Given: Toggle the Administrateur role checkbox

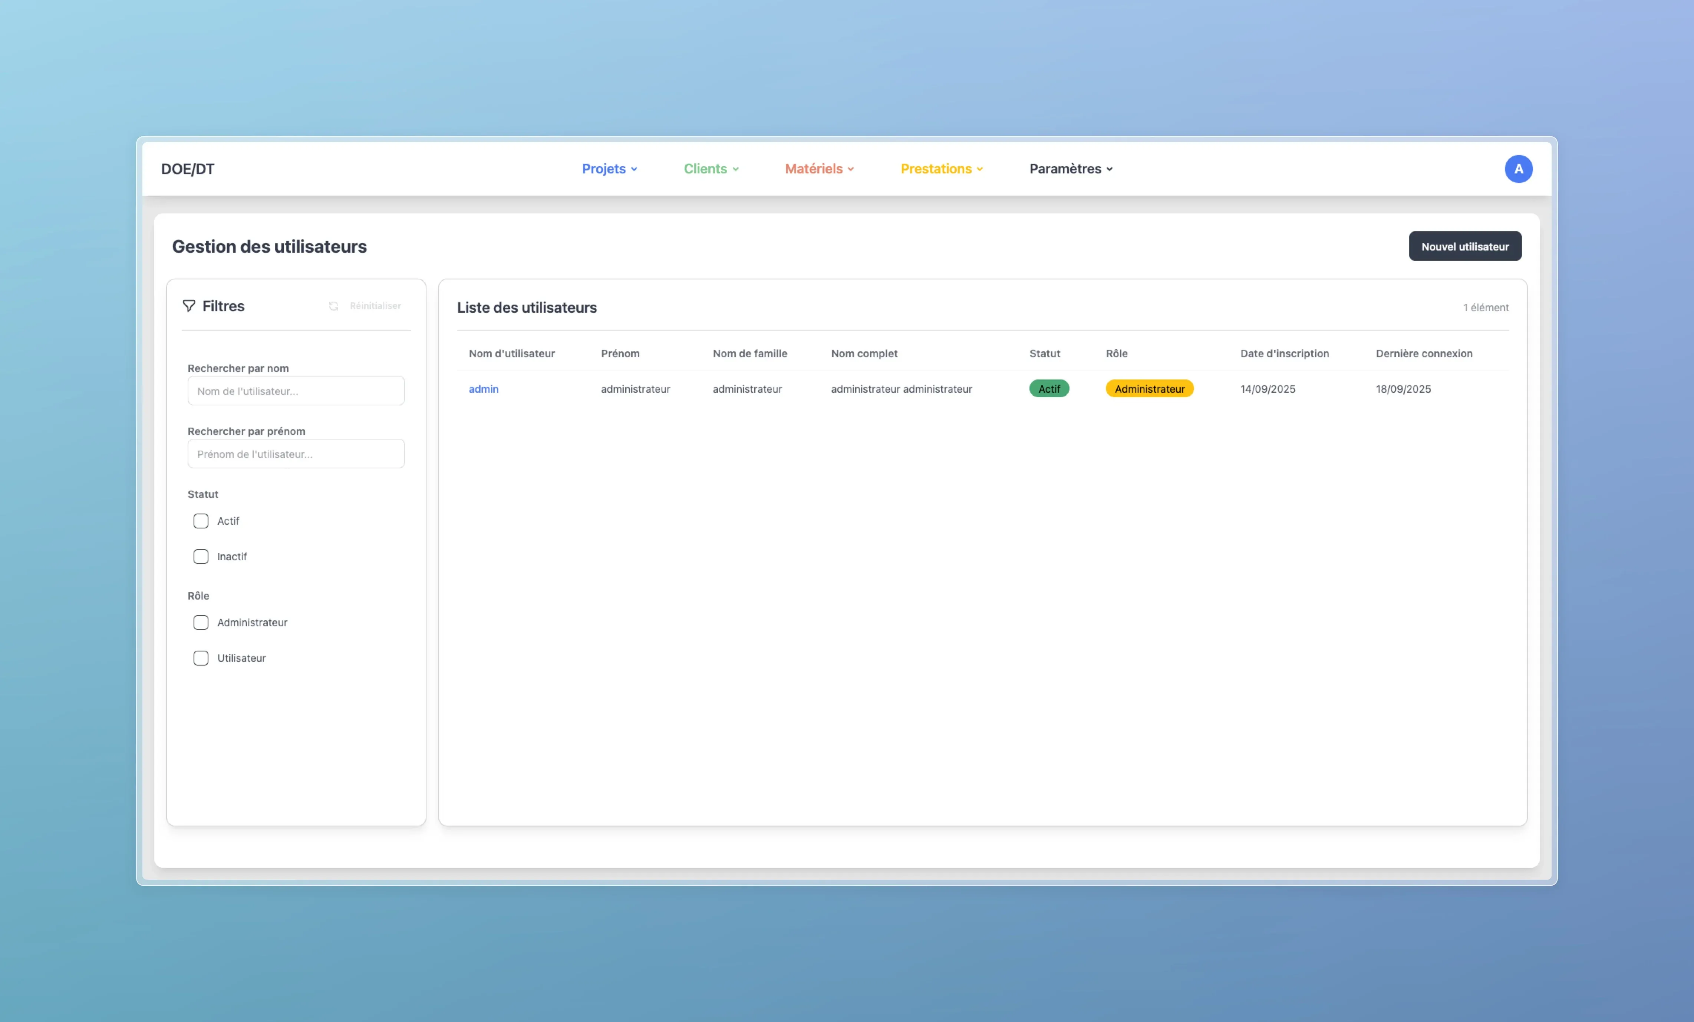Looking at the screenshot, I should click(x=201, y=623).
